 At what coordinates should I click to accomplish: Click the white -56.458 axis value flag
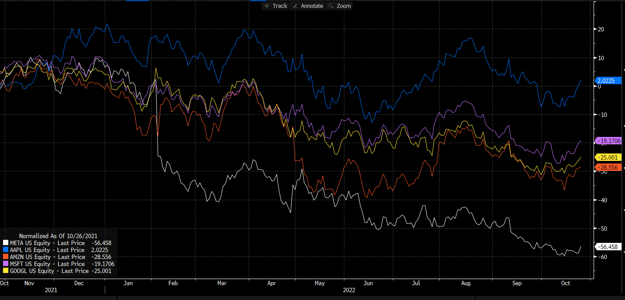608,247
